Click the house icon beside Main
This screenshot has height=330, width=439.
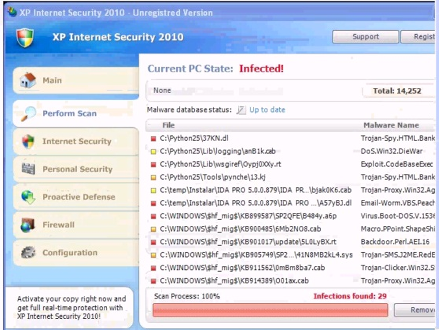point(28,80)
